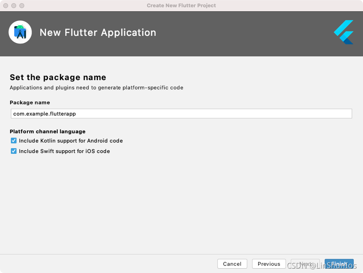Minimize the Create New Flutter Project window
Viewport: 363px width, 273px height.
(14, 6)
